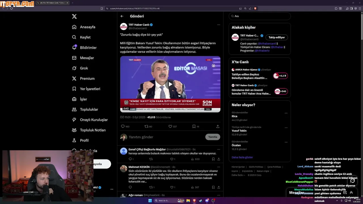363x204 pixels.
Task: Click the x.com address bar URL
Action: tap(135, 8)
